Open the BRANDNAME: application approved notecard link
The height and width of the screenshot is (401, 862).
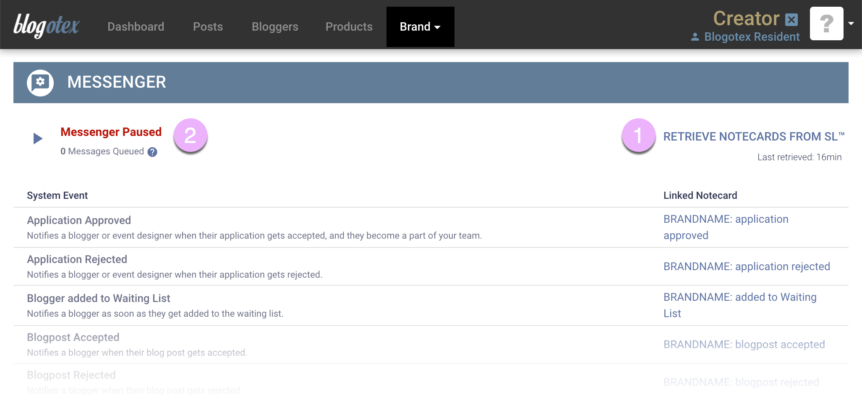coord(726,227)
